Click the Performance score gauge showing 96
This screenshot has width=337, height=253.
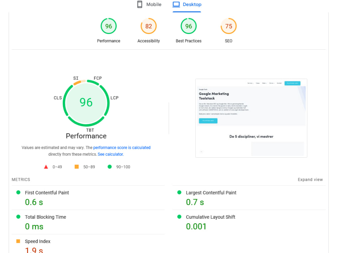click(109, 26)
